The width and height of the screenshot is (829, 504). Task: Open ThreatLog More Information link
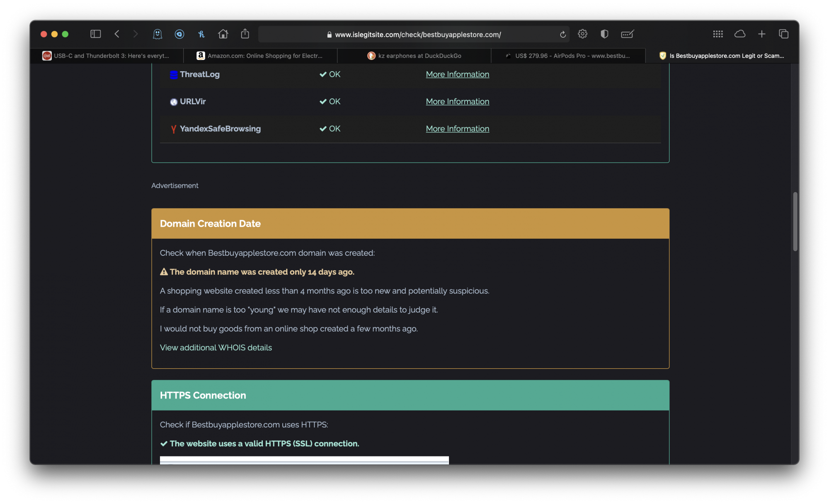click(457, 74)
